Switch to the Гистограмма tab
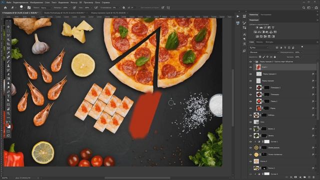This screenshot has width=320, height=180. 265,15
